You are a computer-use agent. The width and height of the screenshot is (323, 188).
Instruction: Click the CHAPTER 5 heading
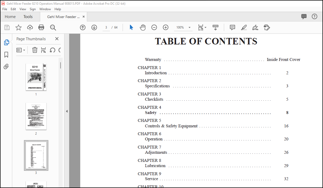point(149,121)
